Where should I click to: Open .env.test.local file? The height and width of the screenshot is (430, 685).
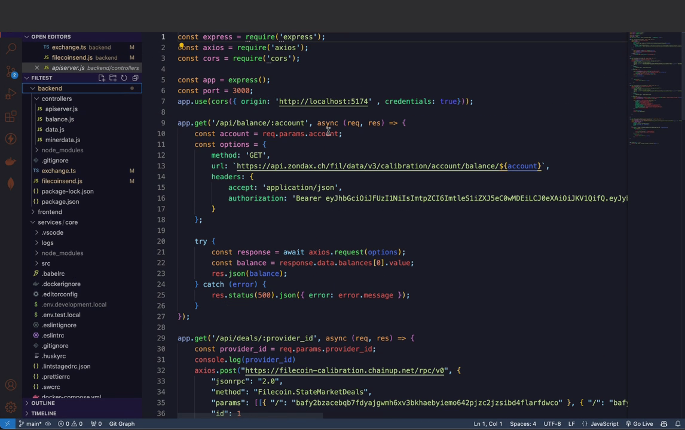pos(82,315)
